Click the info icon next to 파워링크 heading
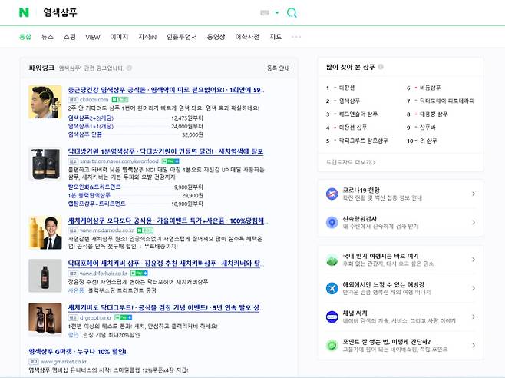The width and height of the screenshot is (505, 378). pos(130,68)
